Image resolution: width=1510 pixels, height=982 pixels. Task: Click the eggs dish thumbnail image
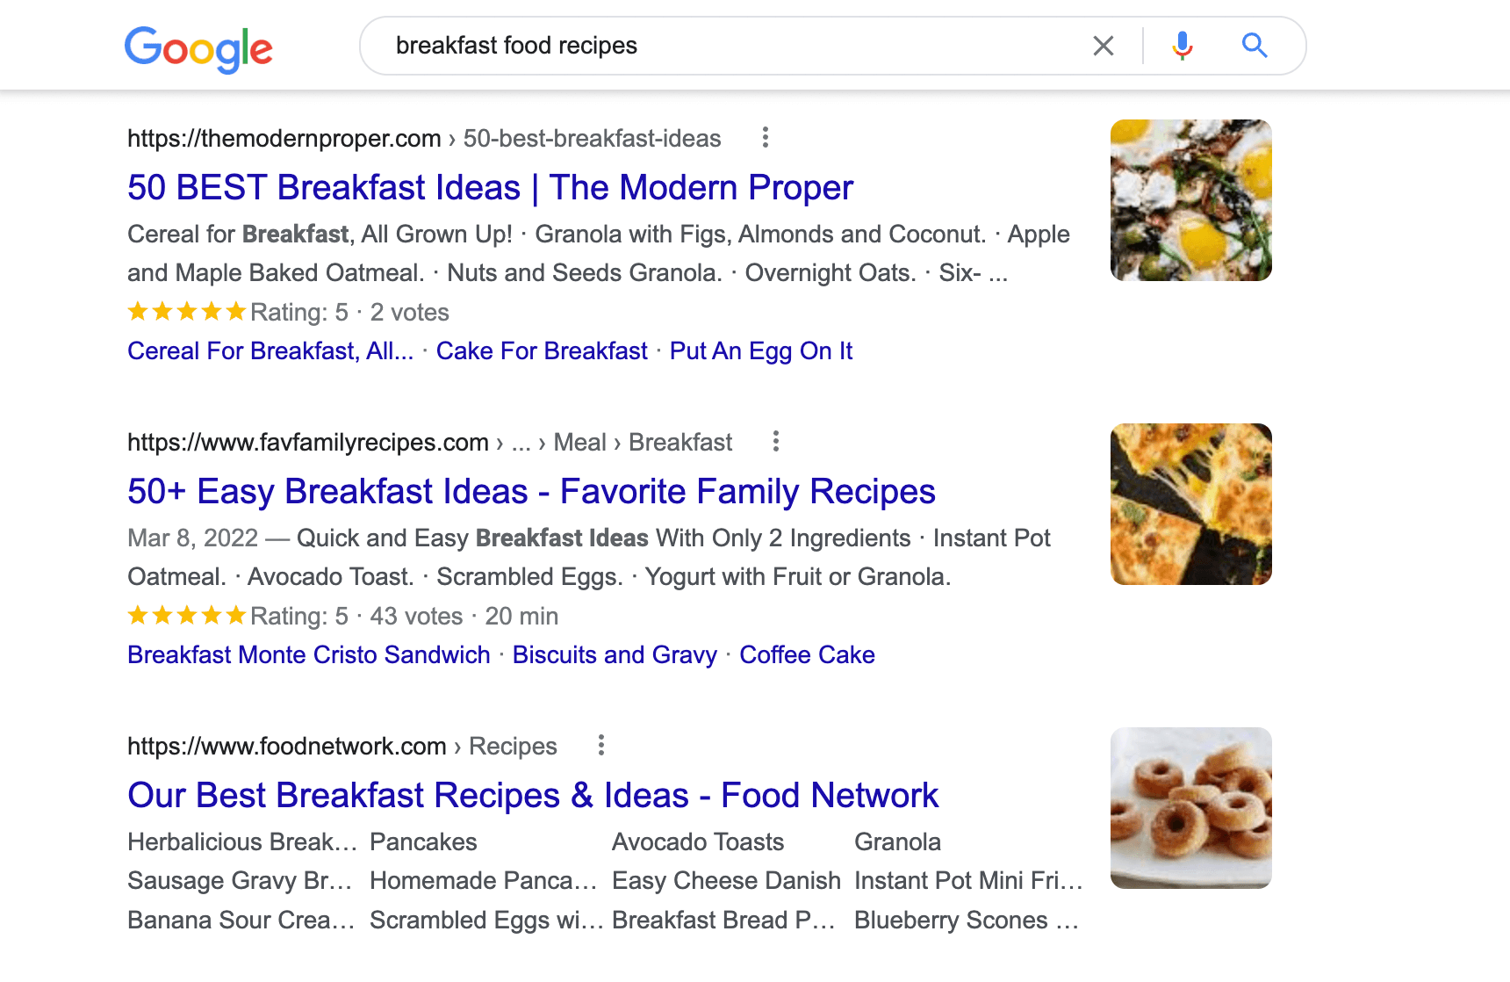tap(1190, 200)
